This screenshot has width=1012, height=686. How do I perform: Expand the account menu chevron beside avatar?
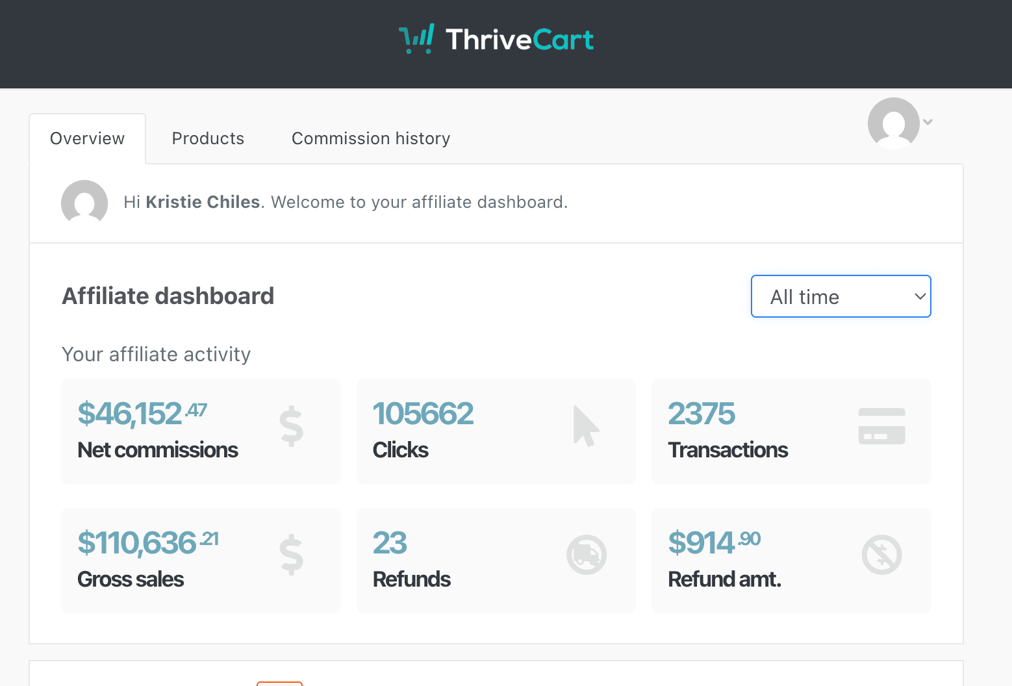point(928,122)
